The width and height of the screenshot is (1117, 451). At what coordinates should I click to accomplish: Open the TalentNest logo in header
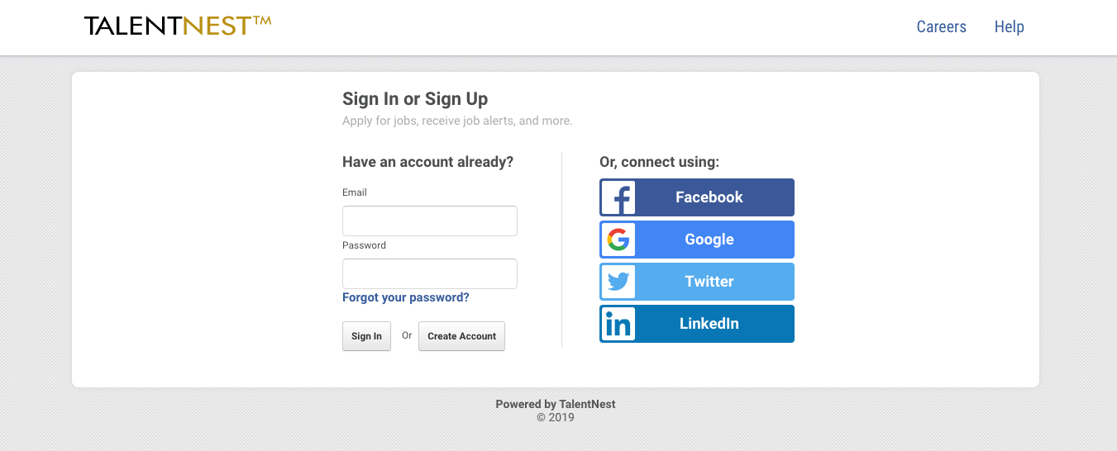point(178,26)
